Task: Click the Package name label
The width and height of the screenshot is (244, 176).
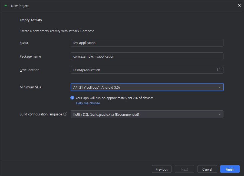Action: tap(30, 57)
